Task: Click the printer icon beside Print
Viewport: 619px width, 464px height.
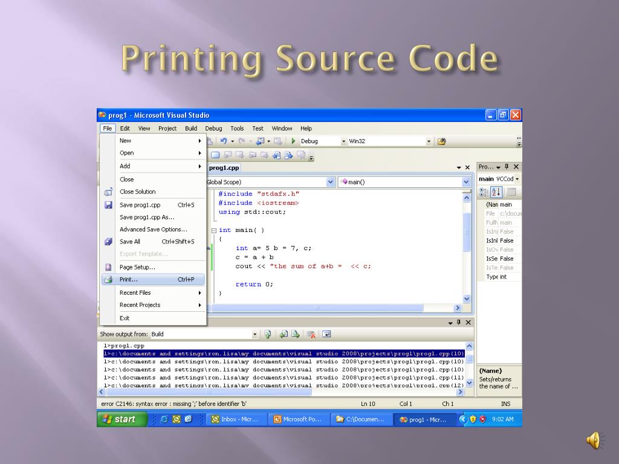Action: click(x=108, y=280)
